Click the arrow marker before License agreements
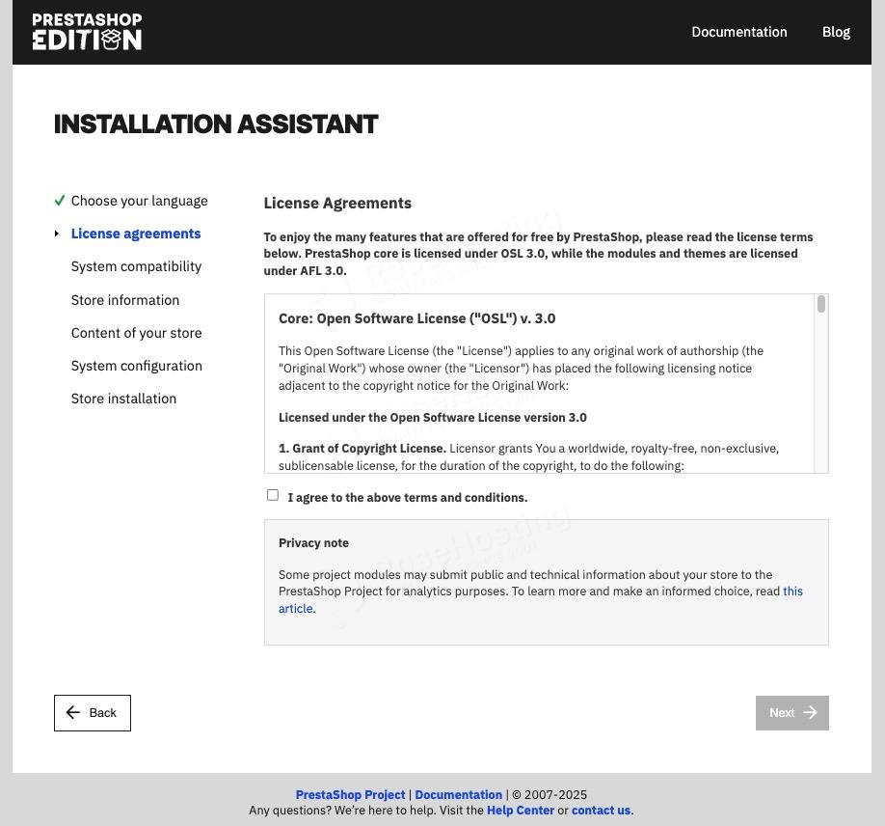885x826 pixels. click(x=57, y=234)
